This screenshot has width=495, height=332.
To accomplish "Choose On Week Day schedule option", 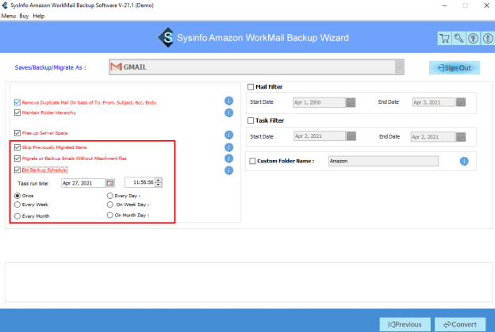I will [109, 204].
